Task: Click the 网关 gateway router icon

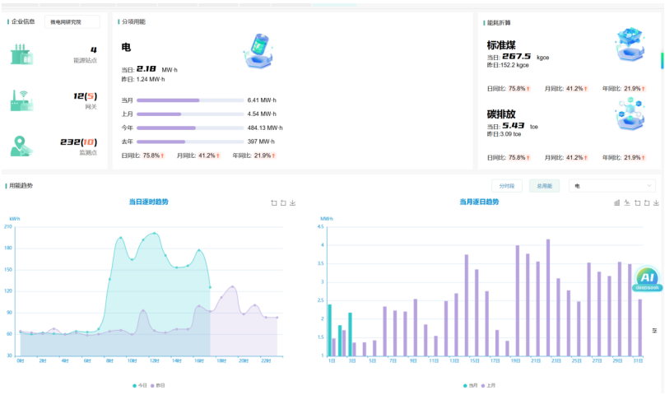Action: [x=21, y=100]
